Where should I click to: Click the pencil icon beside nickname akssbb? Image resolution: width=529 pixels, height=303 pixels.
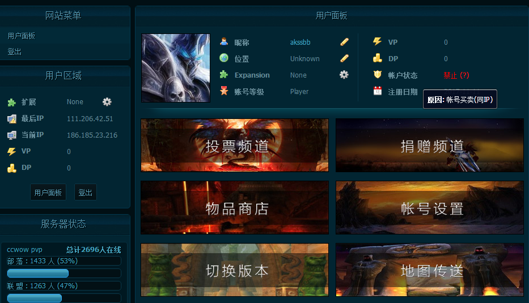point(344,42)
